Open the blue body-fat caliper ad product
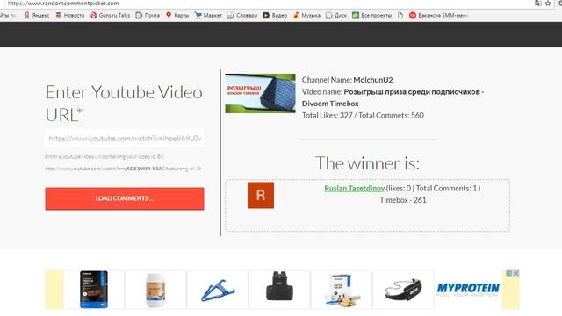562x316 pixels. 218,290
